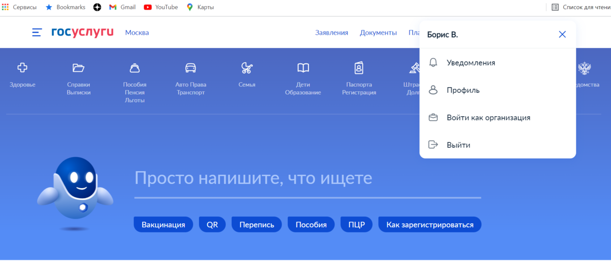Select the ПЦР quick search chip
This screenshot has width=611, height=261.
pos(356,225)
